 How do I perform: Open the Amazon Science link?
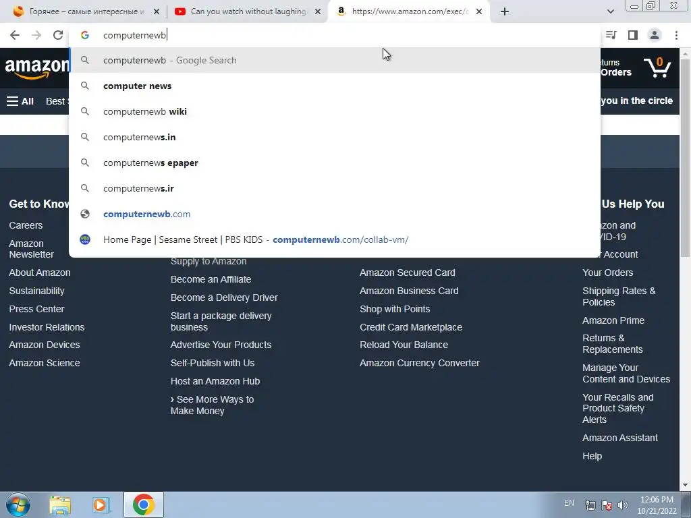tap(45, 363)
